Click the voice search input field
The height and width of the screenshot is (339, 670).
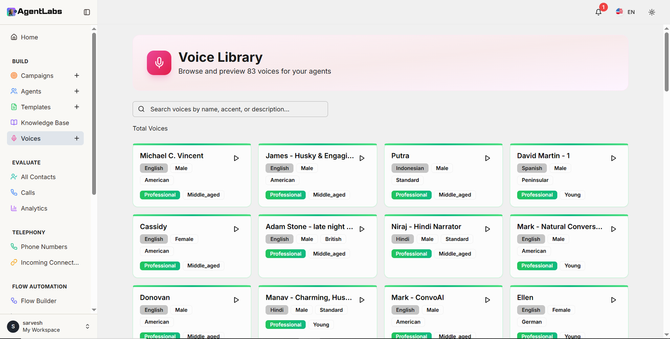click(x=230, y=109)
